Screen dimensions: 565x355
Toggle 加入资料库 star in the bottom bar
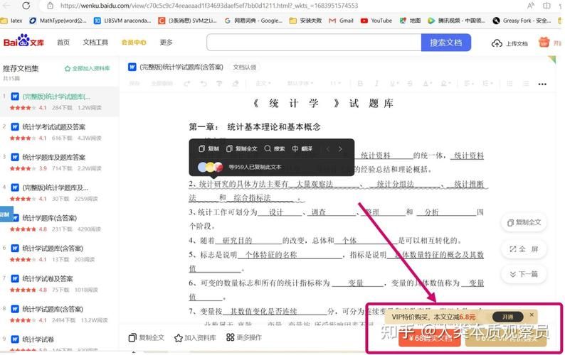[179, 338]
